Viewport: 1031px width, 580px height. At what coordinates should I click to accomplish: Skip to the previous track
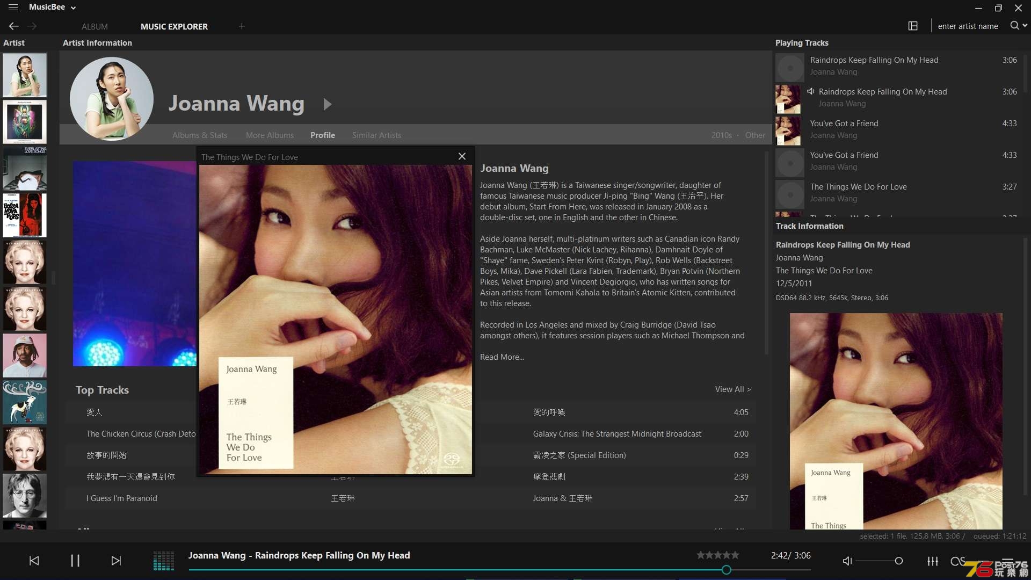(x=34, y=561)
